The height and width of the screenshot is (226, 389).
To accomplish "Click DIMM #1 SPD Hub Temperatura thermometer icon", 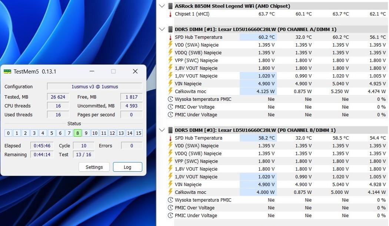I will click(x=170, y=37).
